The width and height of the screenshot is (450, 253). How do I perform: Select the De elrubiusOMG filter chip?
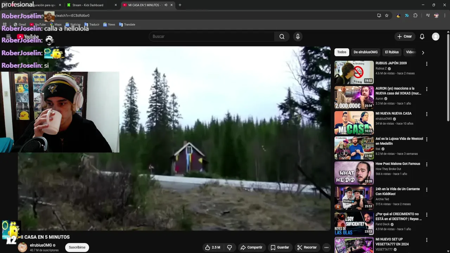(366, 52)
